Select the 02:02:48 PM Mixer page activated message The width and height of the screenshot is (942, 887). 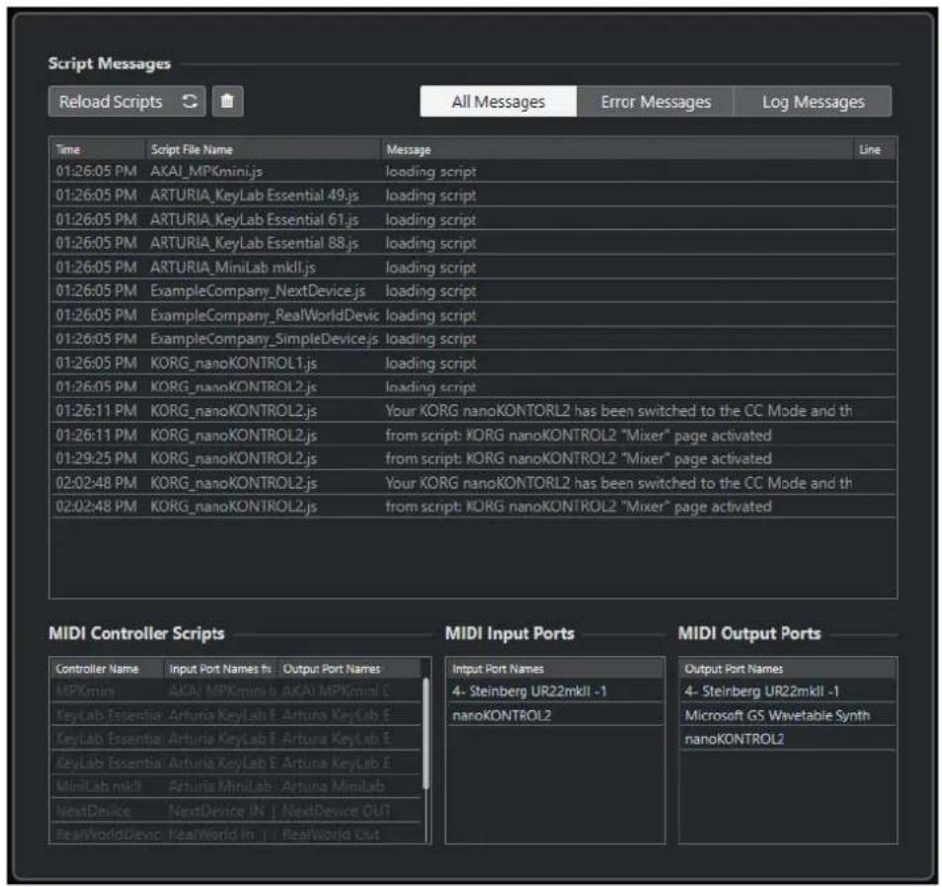click(473, 507)
